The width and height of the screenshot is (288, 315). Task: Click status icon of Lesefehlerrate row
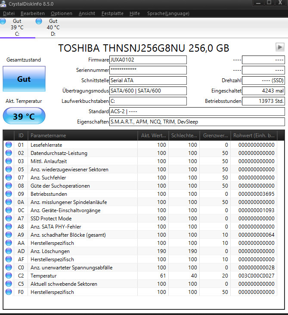9,145
